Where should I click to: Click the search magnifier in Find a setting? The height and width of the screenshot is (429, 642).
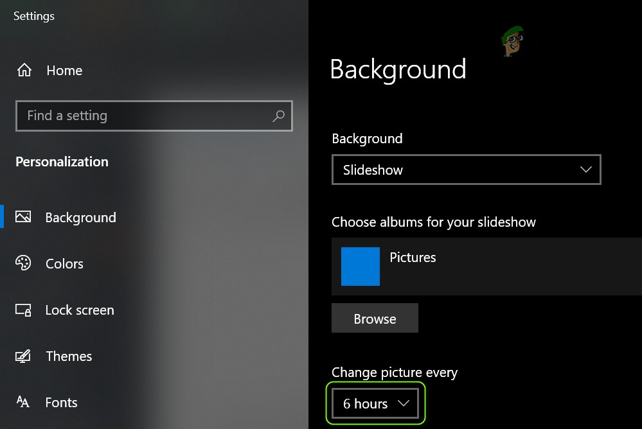[278, 116]
